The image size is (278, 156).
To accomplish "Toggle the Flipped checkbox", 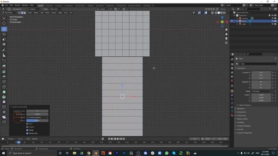I will [x=27, y=127].
